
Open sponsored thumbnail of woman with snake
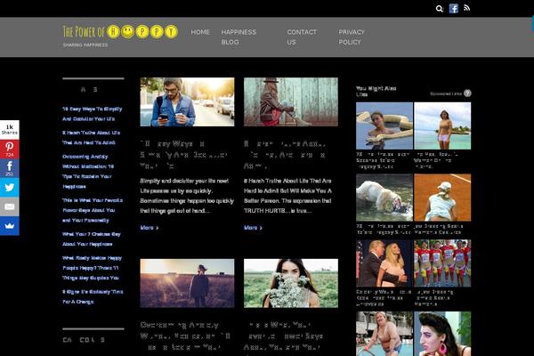tap(384, 125)
